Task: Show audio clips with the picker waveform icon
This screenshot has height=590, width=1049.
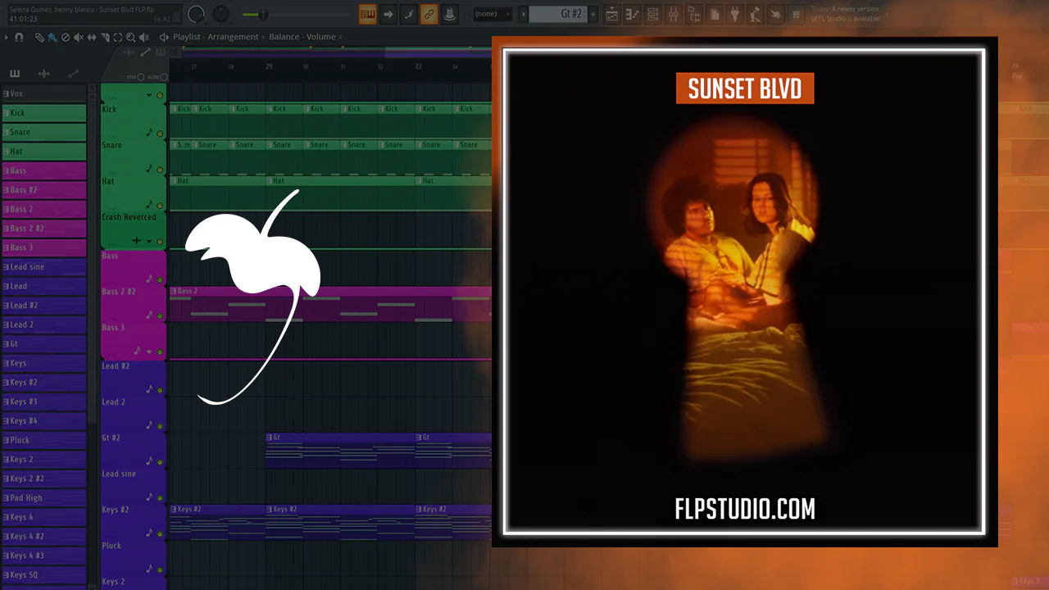Action: point(44,74)
